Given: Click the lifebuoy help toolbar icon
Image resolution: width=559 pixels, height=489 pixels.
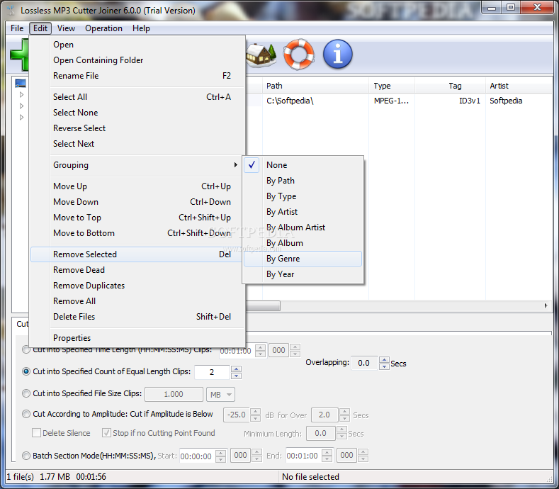Looking at the screenshot, I should point(299,54).
